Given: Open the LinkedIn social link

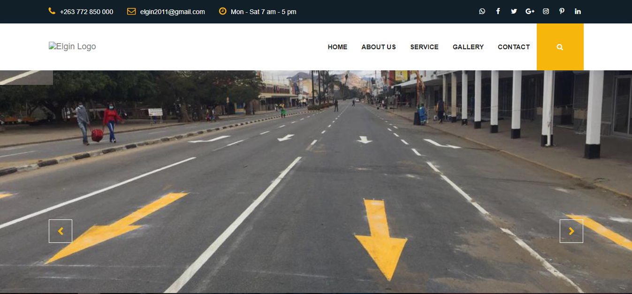Looking at the screenshot, I should (578, 11).
